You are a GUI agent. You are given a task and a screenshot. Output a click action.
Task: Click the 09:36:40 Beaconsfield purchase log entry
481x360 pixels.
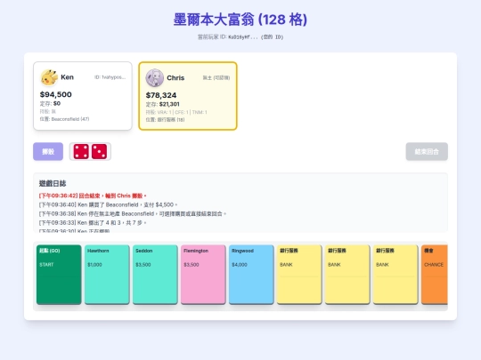tap(108, 204)
